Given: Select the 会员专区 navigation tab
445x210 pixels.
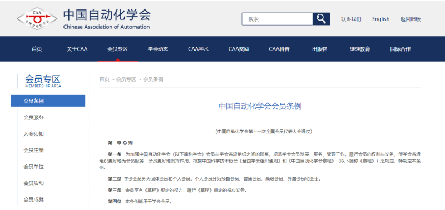Looking at the screenshot, I should pos(117,49).
